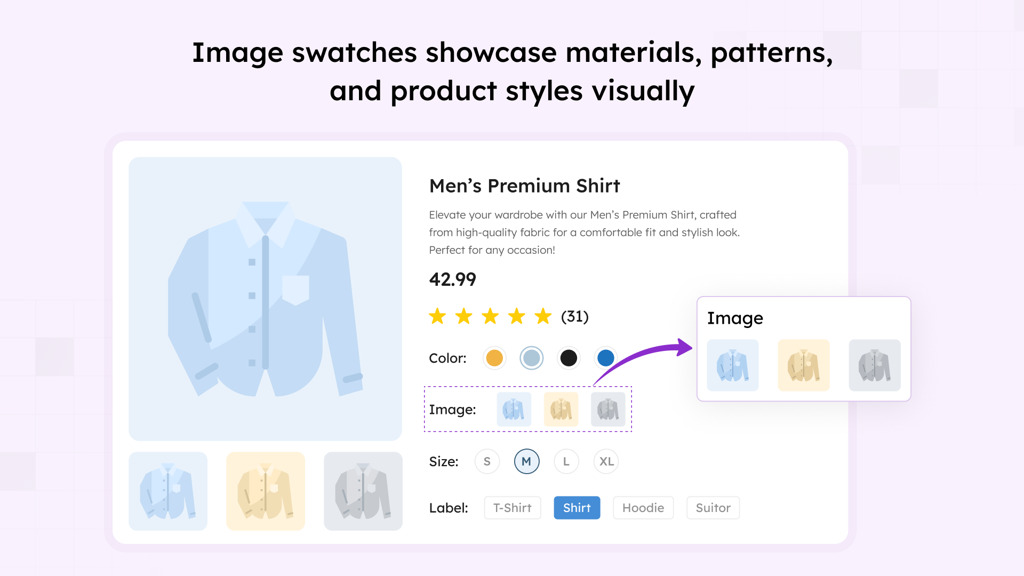This screenshot has width=1024, height=576.
Task: Click the review count (31) link
Action: click(x=574, y=316)
